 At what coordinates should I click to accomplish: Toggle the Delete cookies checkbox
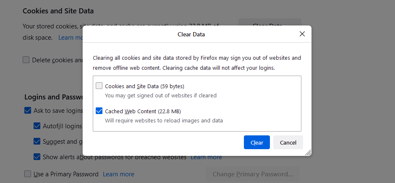coord(26,60)
